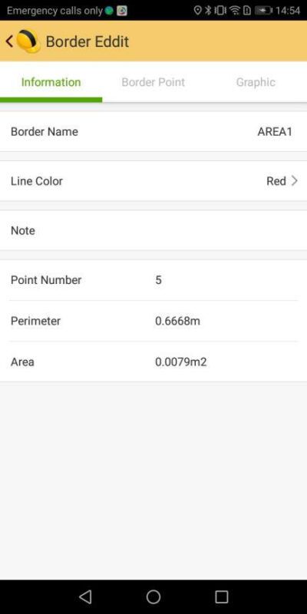The height and width of the screenshot is (614, 307).
Task: Switch to the Graphic tab
Action: coord(256,82)
